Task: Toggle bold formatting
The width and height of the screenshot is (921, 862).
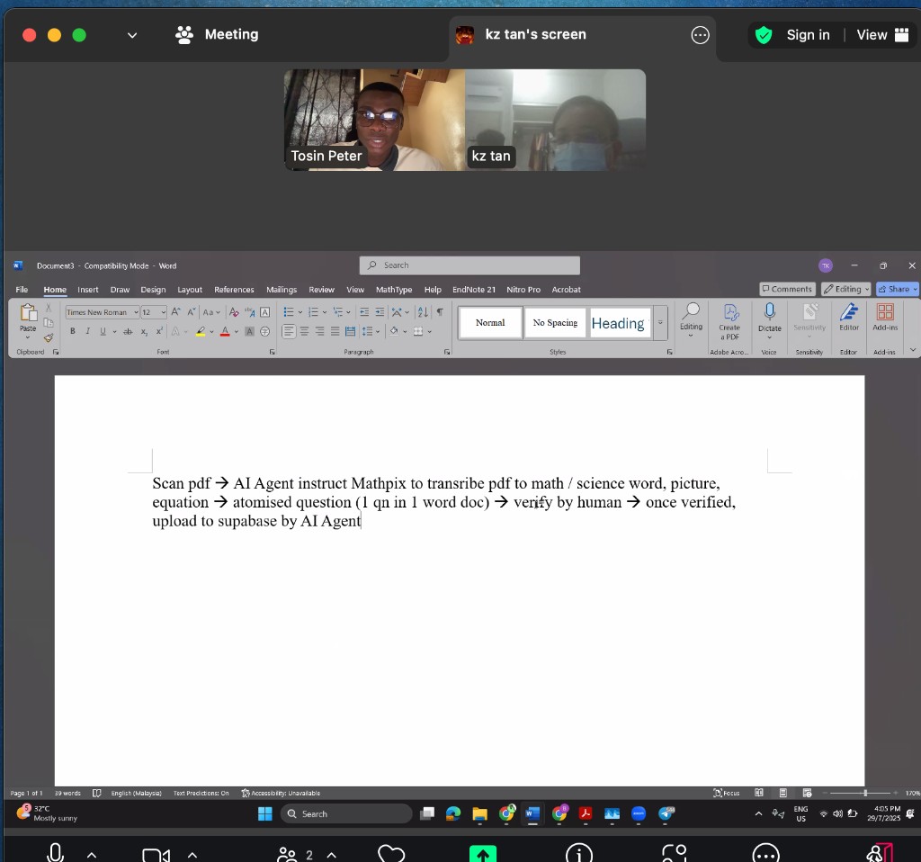Action: pos(72,331)
